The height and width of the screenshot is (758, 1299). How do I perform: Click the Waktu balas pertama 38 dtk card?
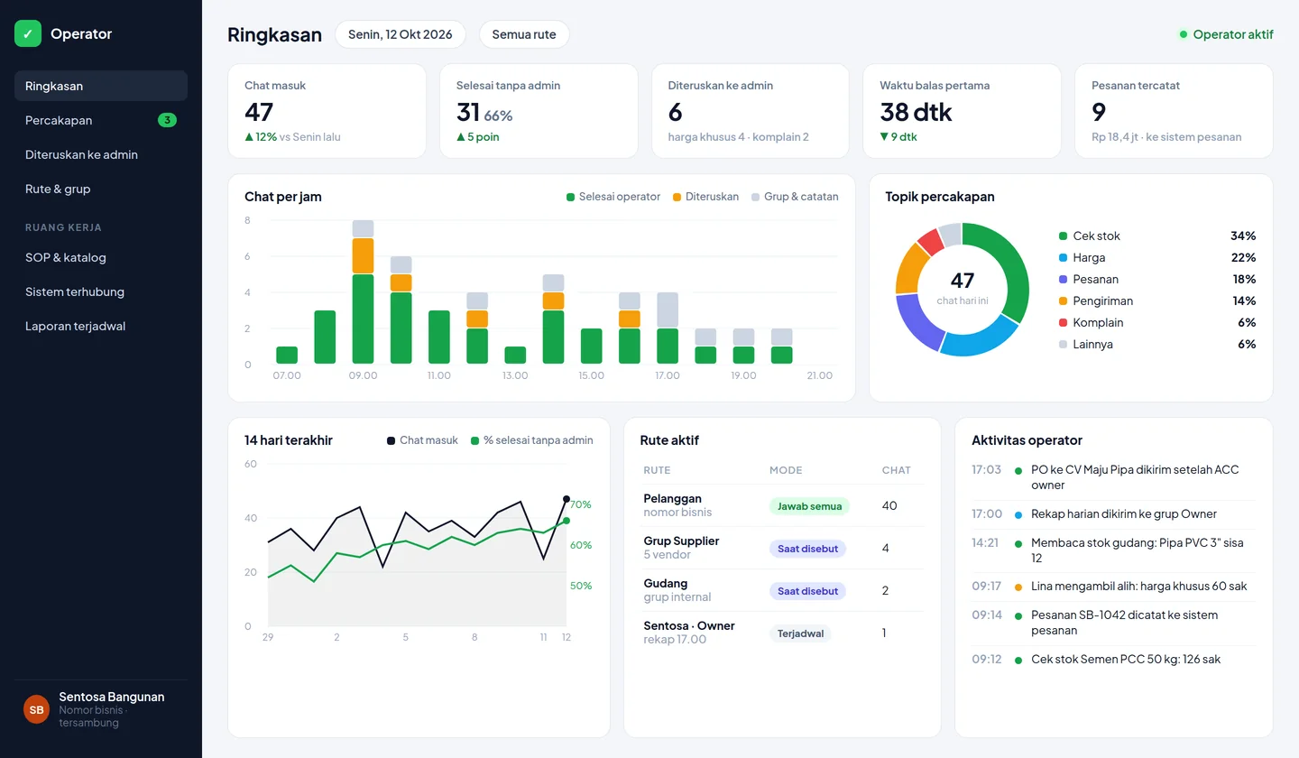tap(963, 111)
